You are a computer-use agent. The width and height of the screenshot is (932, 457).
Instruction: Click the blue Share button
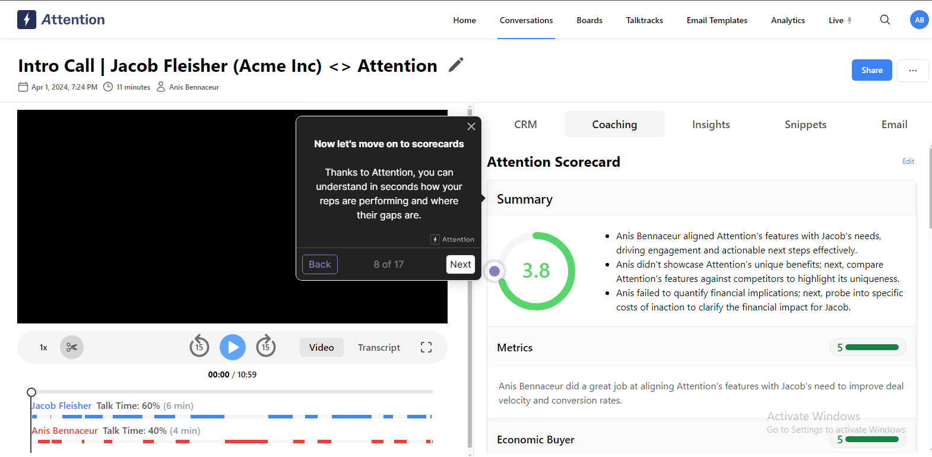[872, 70]
